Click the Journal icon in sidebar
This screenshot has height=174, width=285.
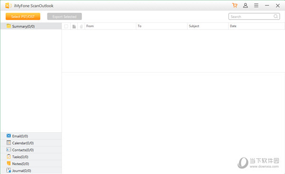click(9, 170)
